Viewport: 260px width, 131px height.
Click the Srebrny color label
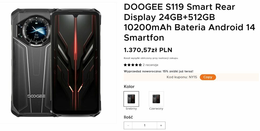(131, 109)
